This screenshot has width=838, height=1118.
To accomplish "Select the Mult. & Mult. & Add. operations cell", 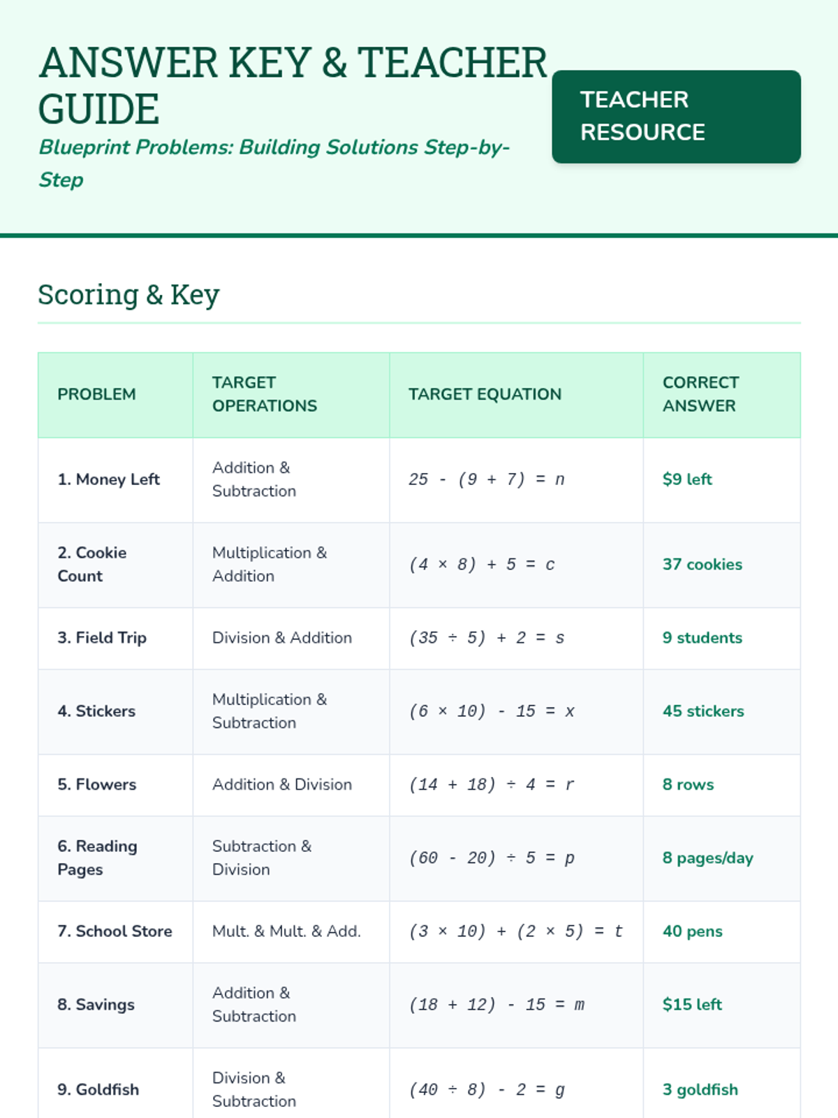I will point(286,931).
